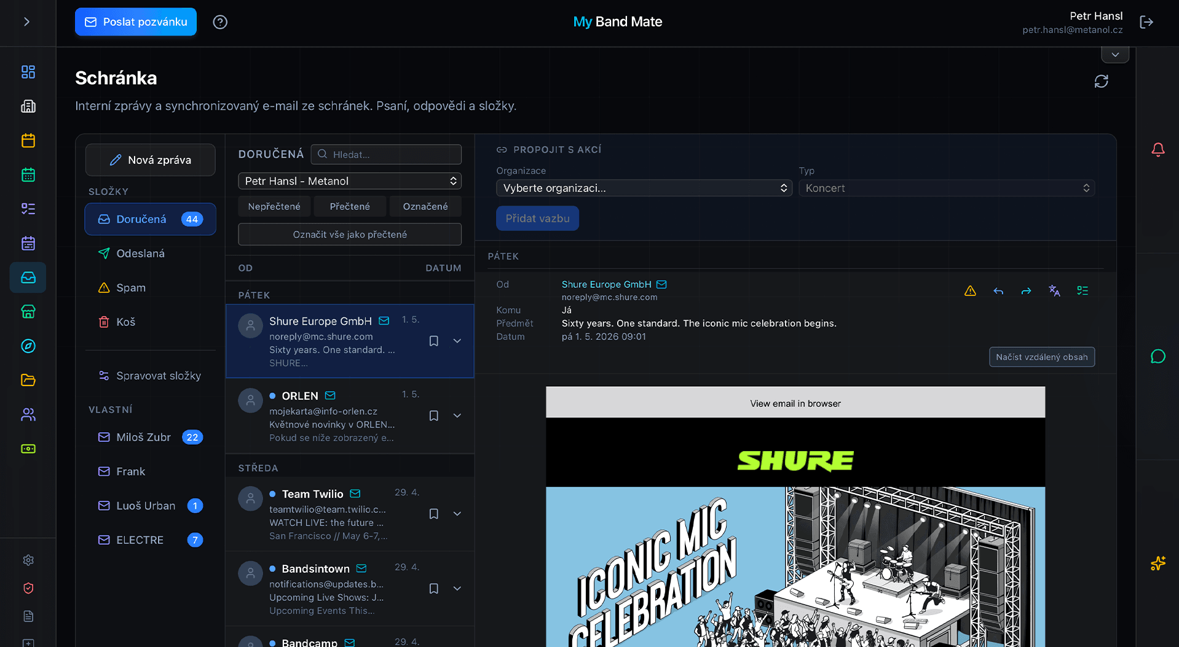
Task: Click the Iconic Mic Celebration email image
Action: 795,567
